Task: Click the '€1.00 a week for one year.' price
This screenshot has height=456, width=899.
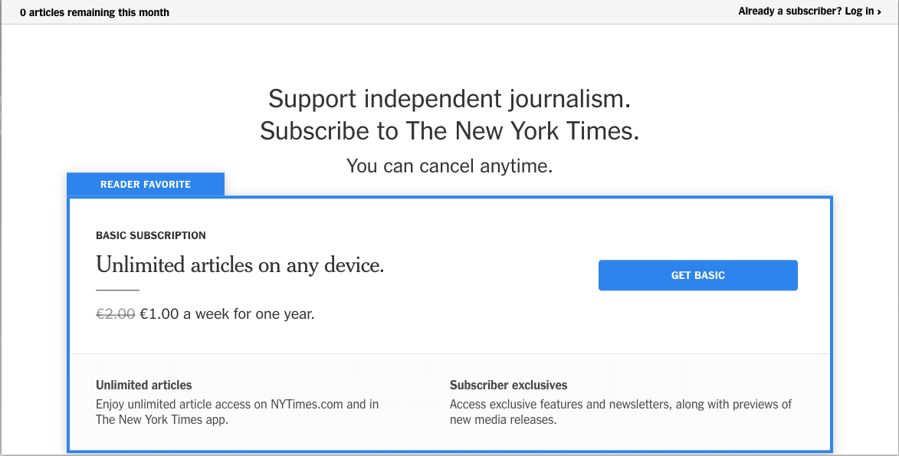Action: point(227,313)
